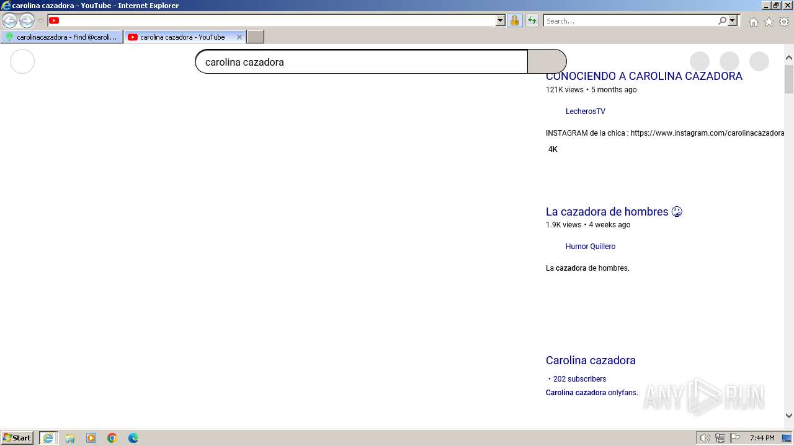Launch Google Chrome from the taskbar

click(112, 438)
